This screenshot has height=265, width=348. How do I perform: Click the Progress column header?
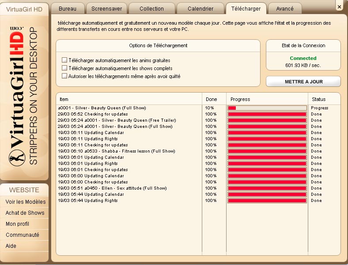tap(240, 99)
